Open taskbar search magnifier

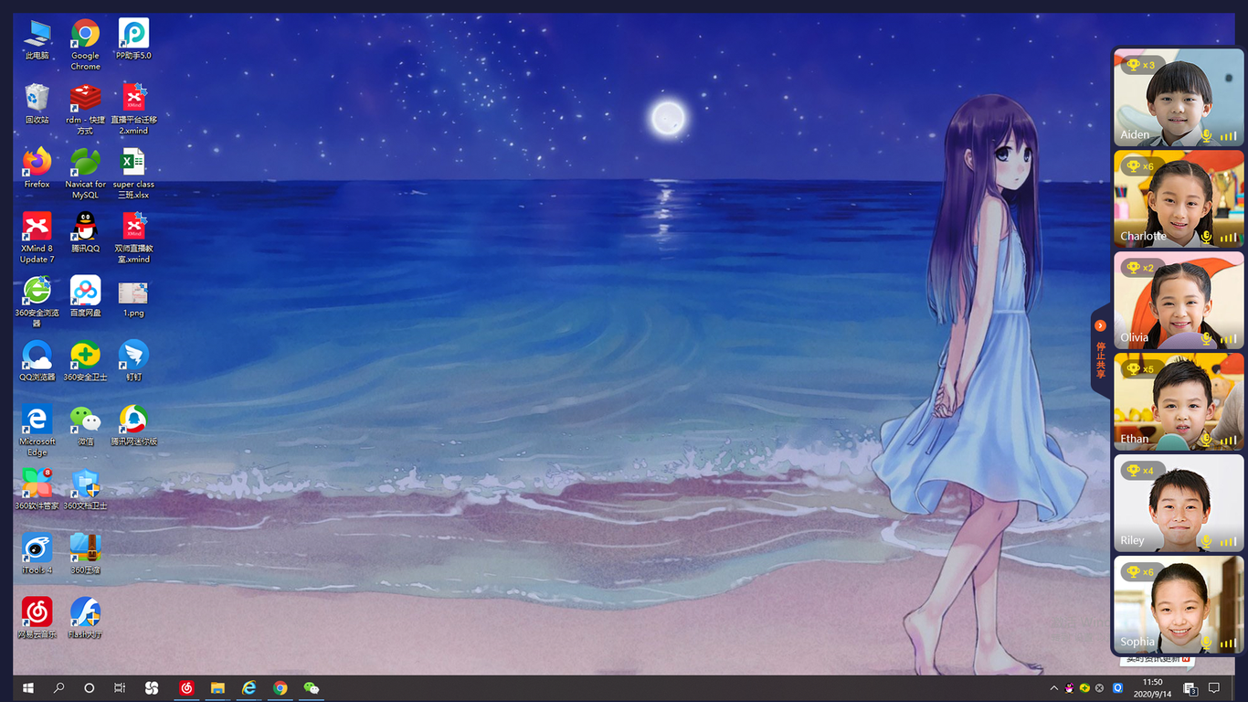coord(59,688)
